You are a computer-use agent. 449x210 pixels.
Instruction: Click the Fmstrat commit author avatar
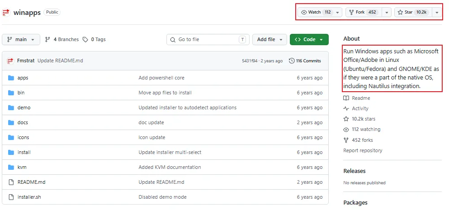[x=10, y=61]
